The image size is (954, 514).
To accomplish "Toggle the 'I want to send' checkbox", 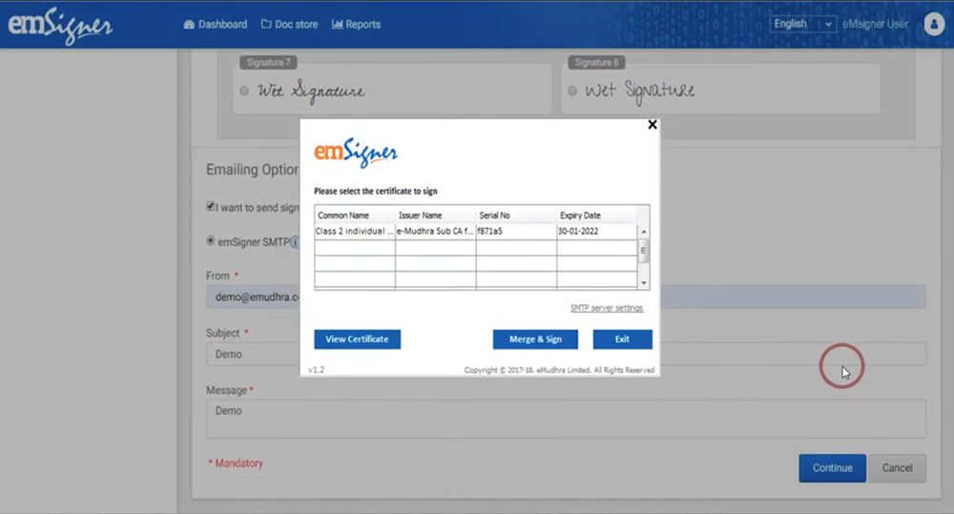I will [211, 205].
